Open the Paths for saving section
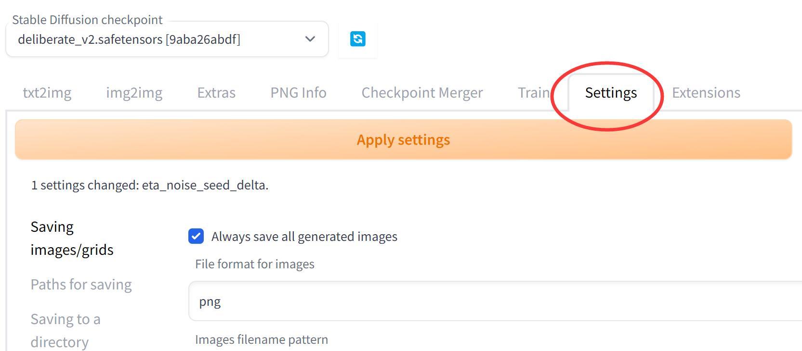 (x=81, y=284)
